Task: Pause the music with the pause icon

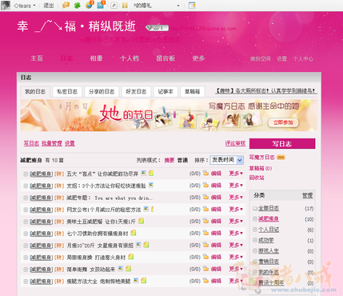Action: (125, 6)
